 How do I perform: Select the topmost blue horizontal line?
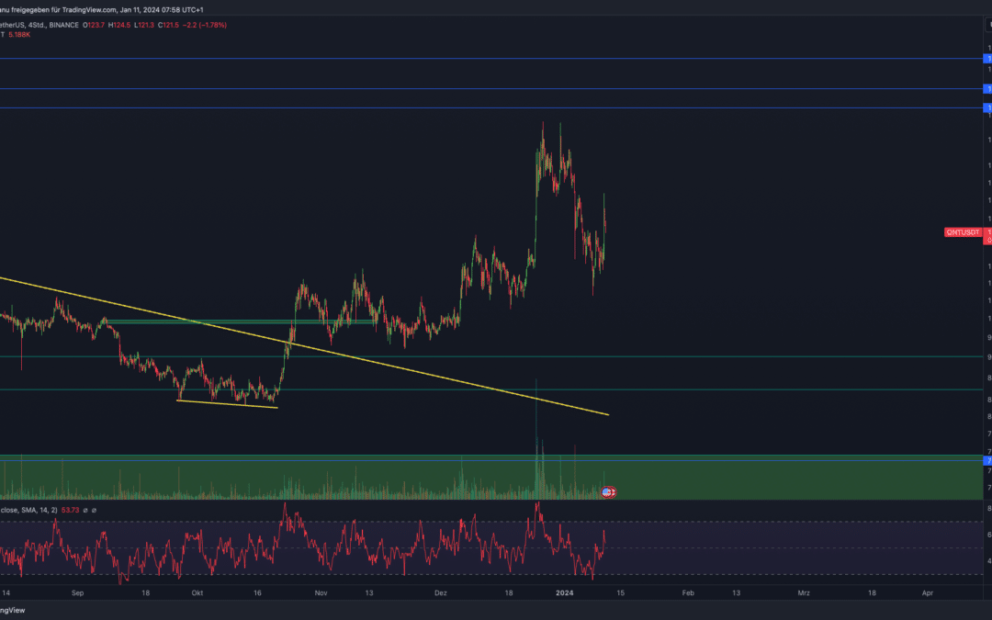490,58
